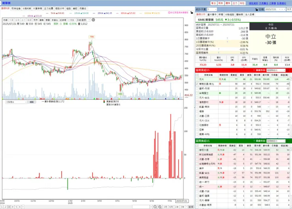Open dropdown in green 區間賣超15 header

click(276, 141)
